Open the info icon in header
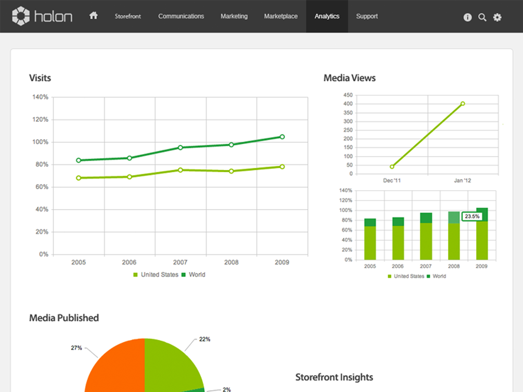 467,17
